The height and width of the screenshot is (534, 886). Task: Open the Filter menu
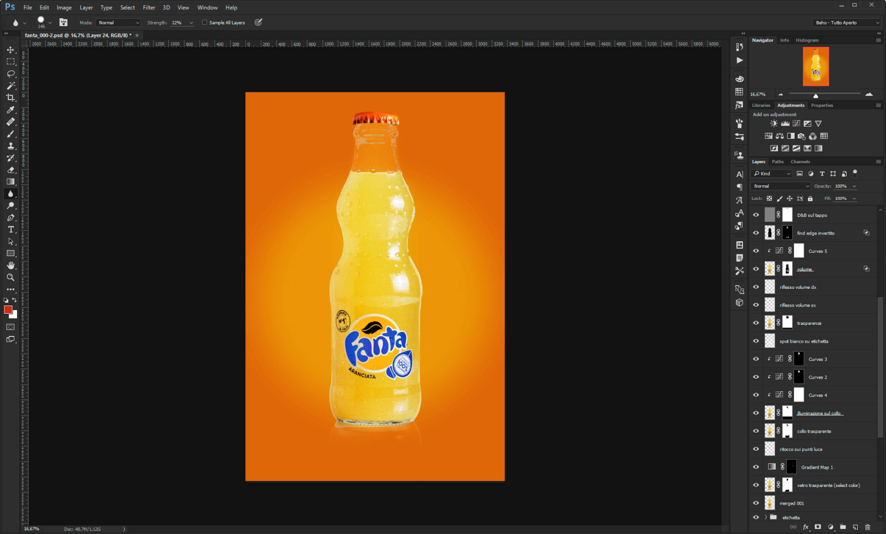click(x=149, y=8)
